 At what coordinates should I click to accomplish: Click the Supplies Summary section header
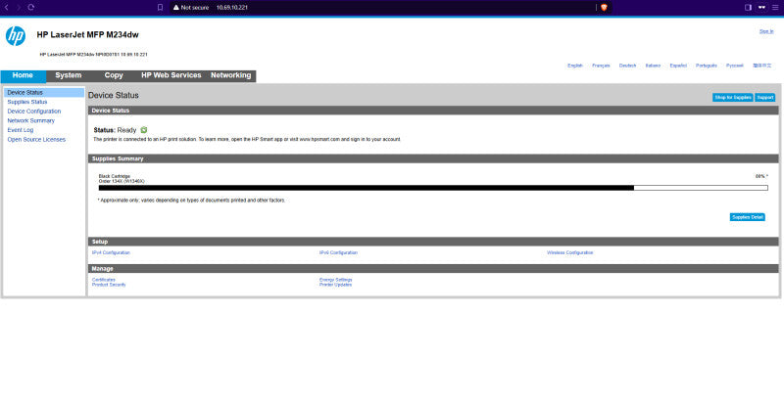click(x=433, y=158)
